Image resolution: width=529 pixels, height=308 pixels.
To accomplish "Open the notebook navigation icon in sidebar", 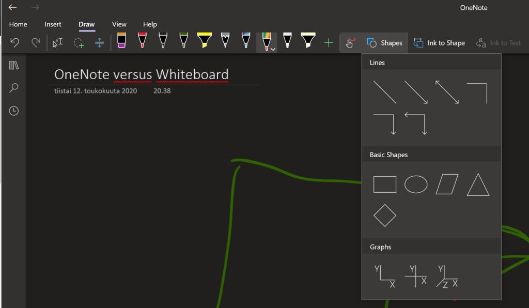I will click(x=14, y=66).
